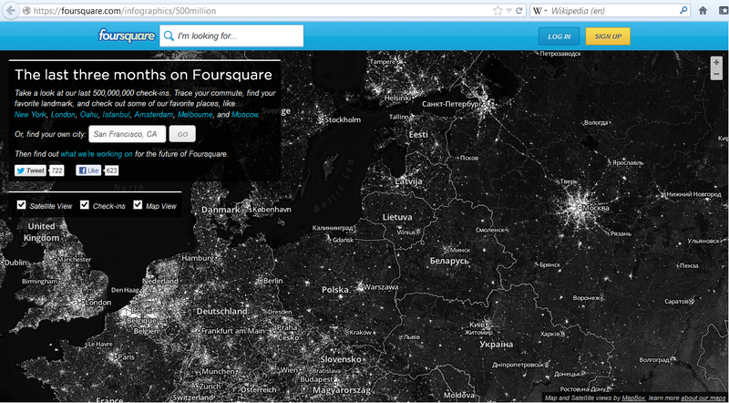The image size is (729, 403).
Task: Open the Oahu link
Action: pos(88,115)
